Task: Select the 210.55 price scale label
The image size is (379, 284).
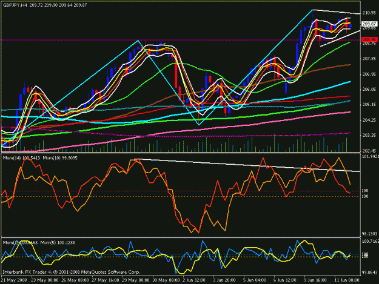Action: point(369,13)
